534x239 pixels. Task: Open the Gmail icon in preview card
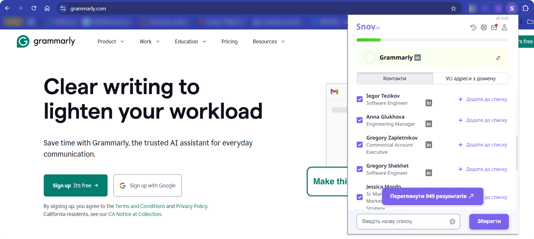[x=334, y=91]
